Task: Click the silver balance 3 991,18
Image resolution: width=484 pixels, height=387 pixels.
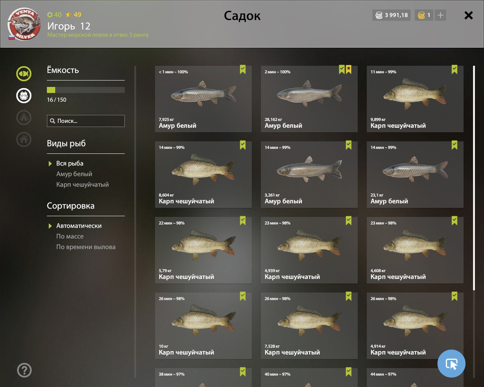Action: (392, 15)
